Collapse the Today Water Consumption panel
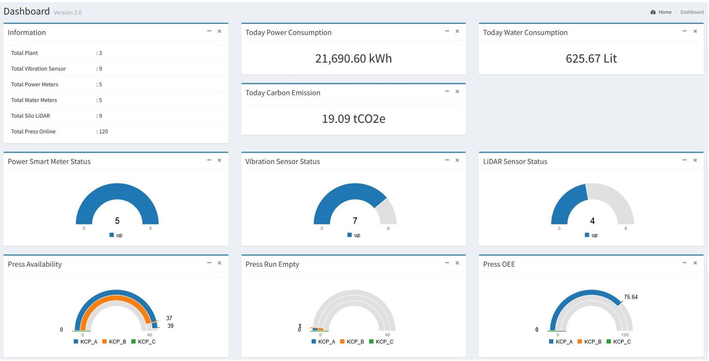709x361 pixels. (x=684, y=31)
